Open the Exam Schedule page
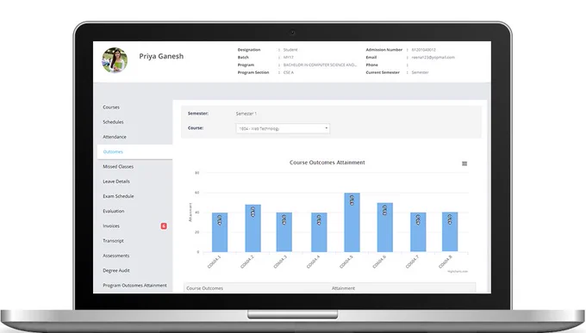Image resolution: width=586 pixels, height=333 pixels. 118,196
